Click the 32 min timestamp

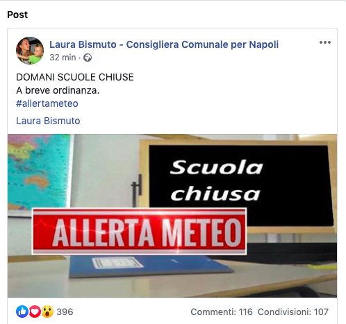[x=63, y=58]
